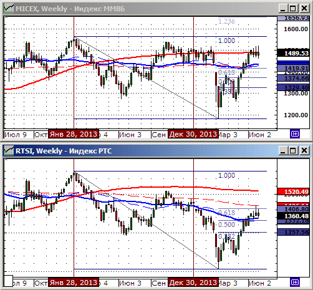313x290 pixels.
Task: Select the 0.500 Fibonacci label in RTSI
Action: tap(226, 225)
